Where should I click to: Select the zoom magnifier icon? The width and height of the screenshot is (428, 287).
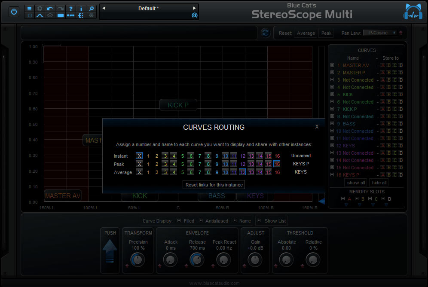click(x=92, y=9)
